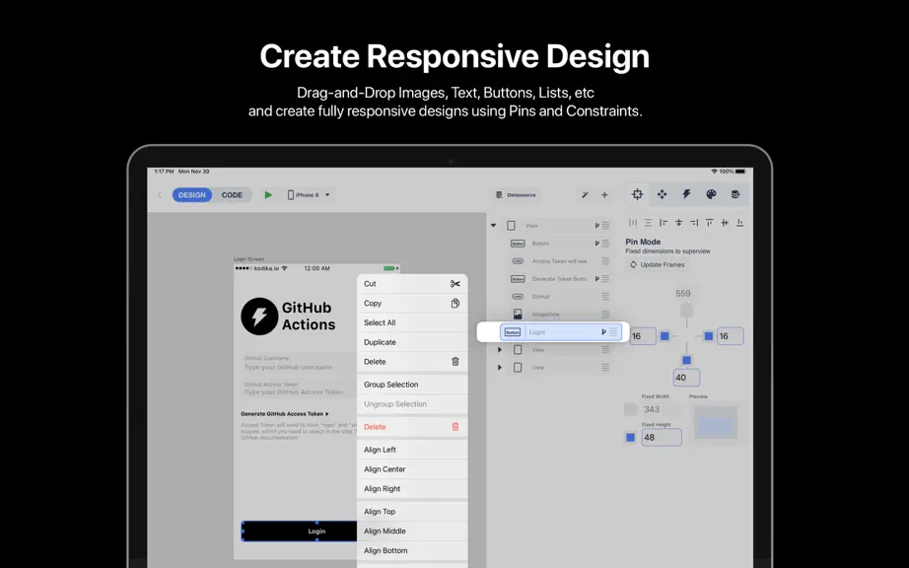The width and height of the screenshot is (909, 568).
Task: Open the color palette styling panel
Action: coord(711,194)
